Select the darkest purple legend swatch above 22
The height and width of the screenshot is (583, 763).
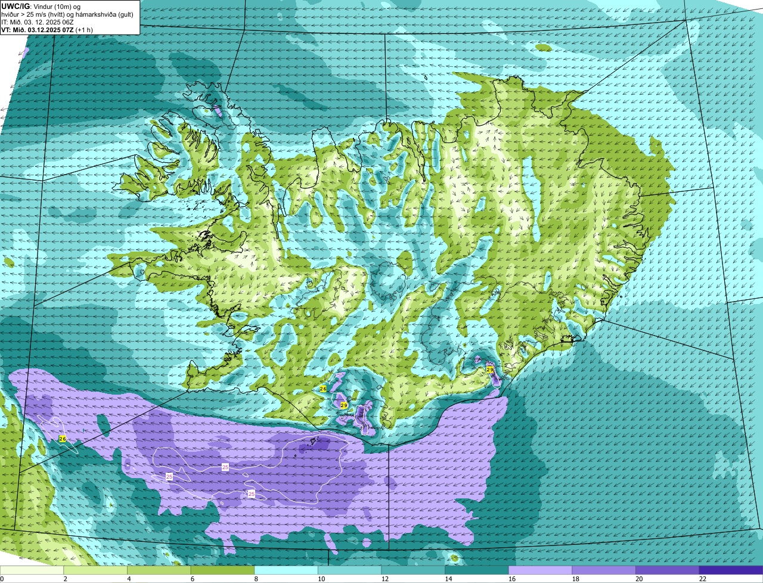(731, 570)
